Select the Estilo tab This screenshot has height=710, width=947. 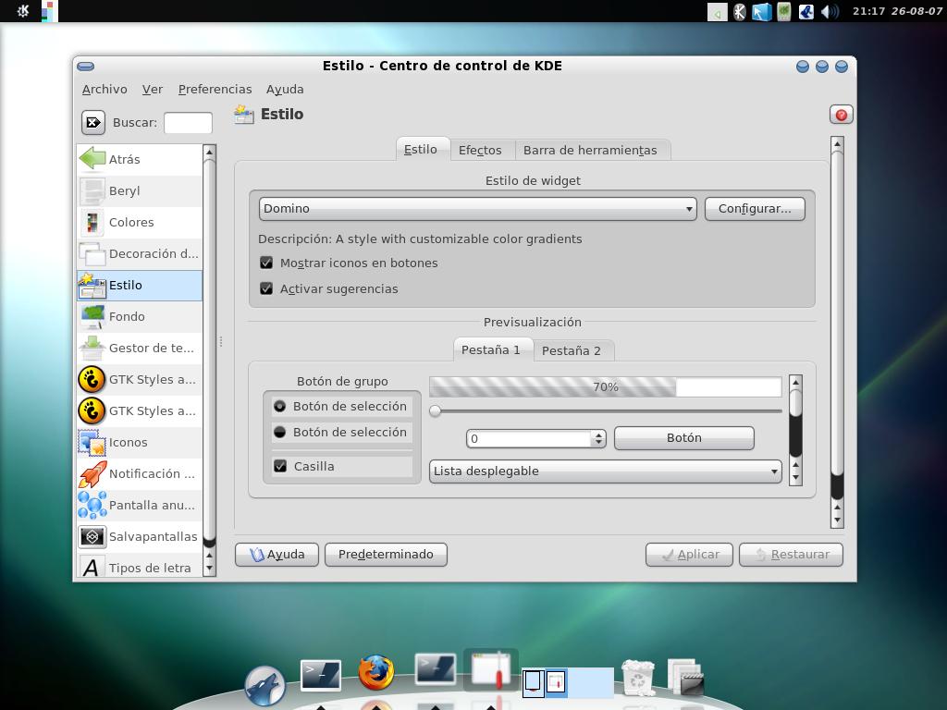coord(421,149)
